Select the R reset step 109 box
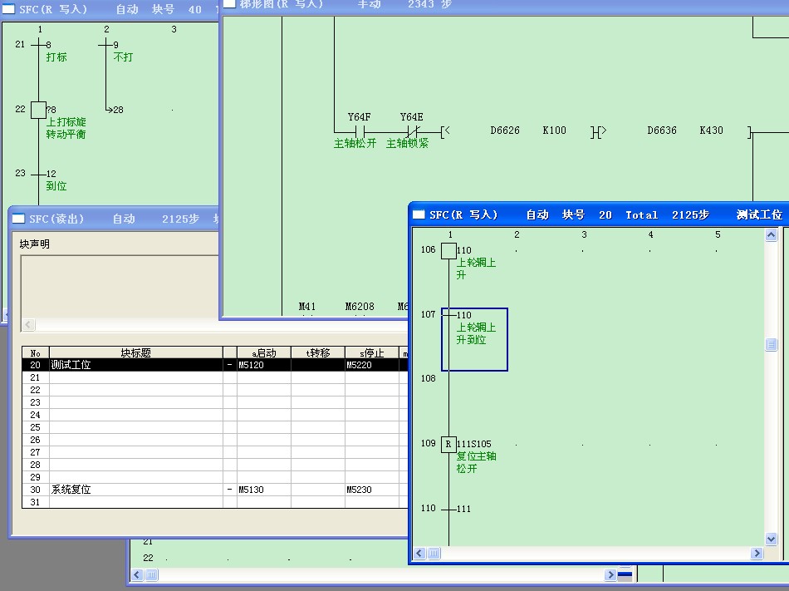The height and width of the screenshot is (591, 789). coord(448,444)
